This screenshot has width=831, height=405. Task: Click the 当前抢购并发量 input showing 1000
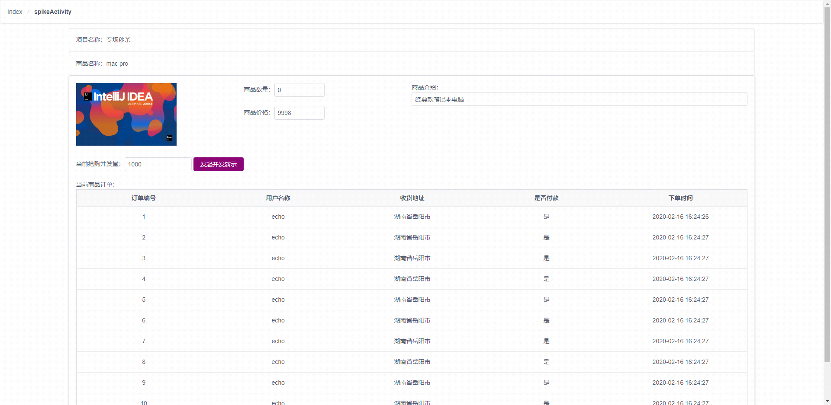(x=158, y=164)
